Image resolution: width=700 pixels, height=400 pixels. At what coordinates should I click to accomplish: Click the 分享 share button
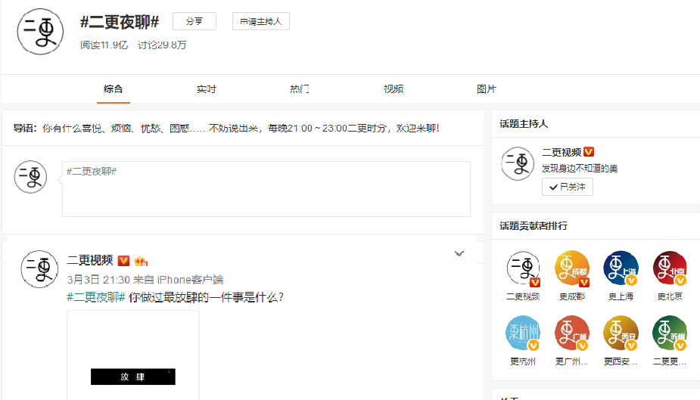point(194,21)
